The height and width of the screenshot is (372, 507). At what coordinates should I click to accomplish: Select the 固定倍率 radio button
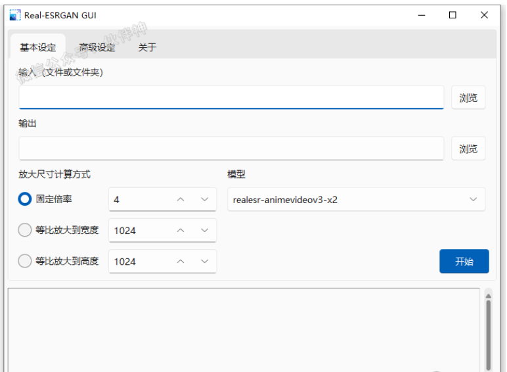click(x=25, y=199)
